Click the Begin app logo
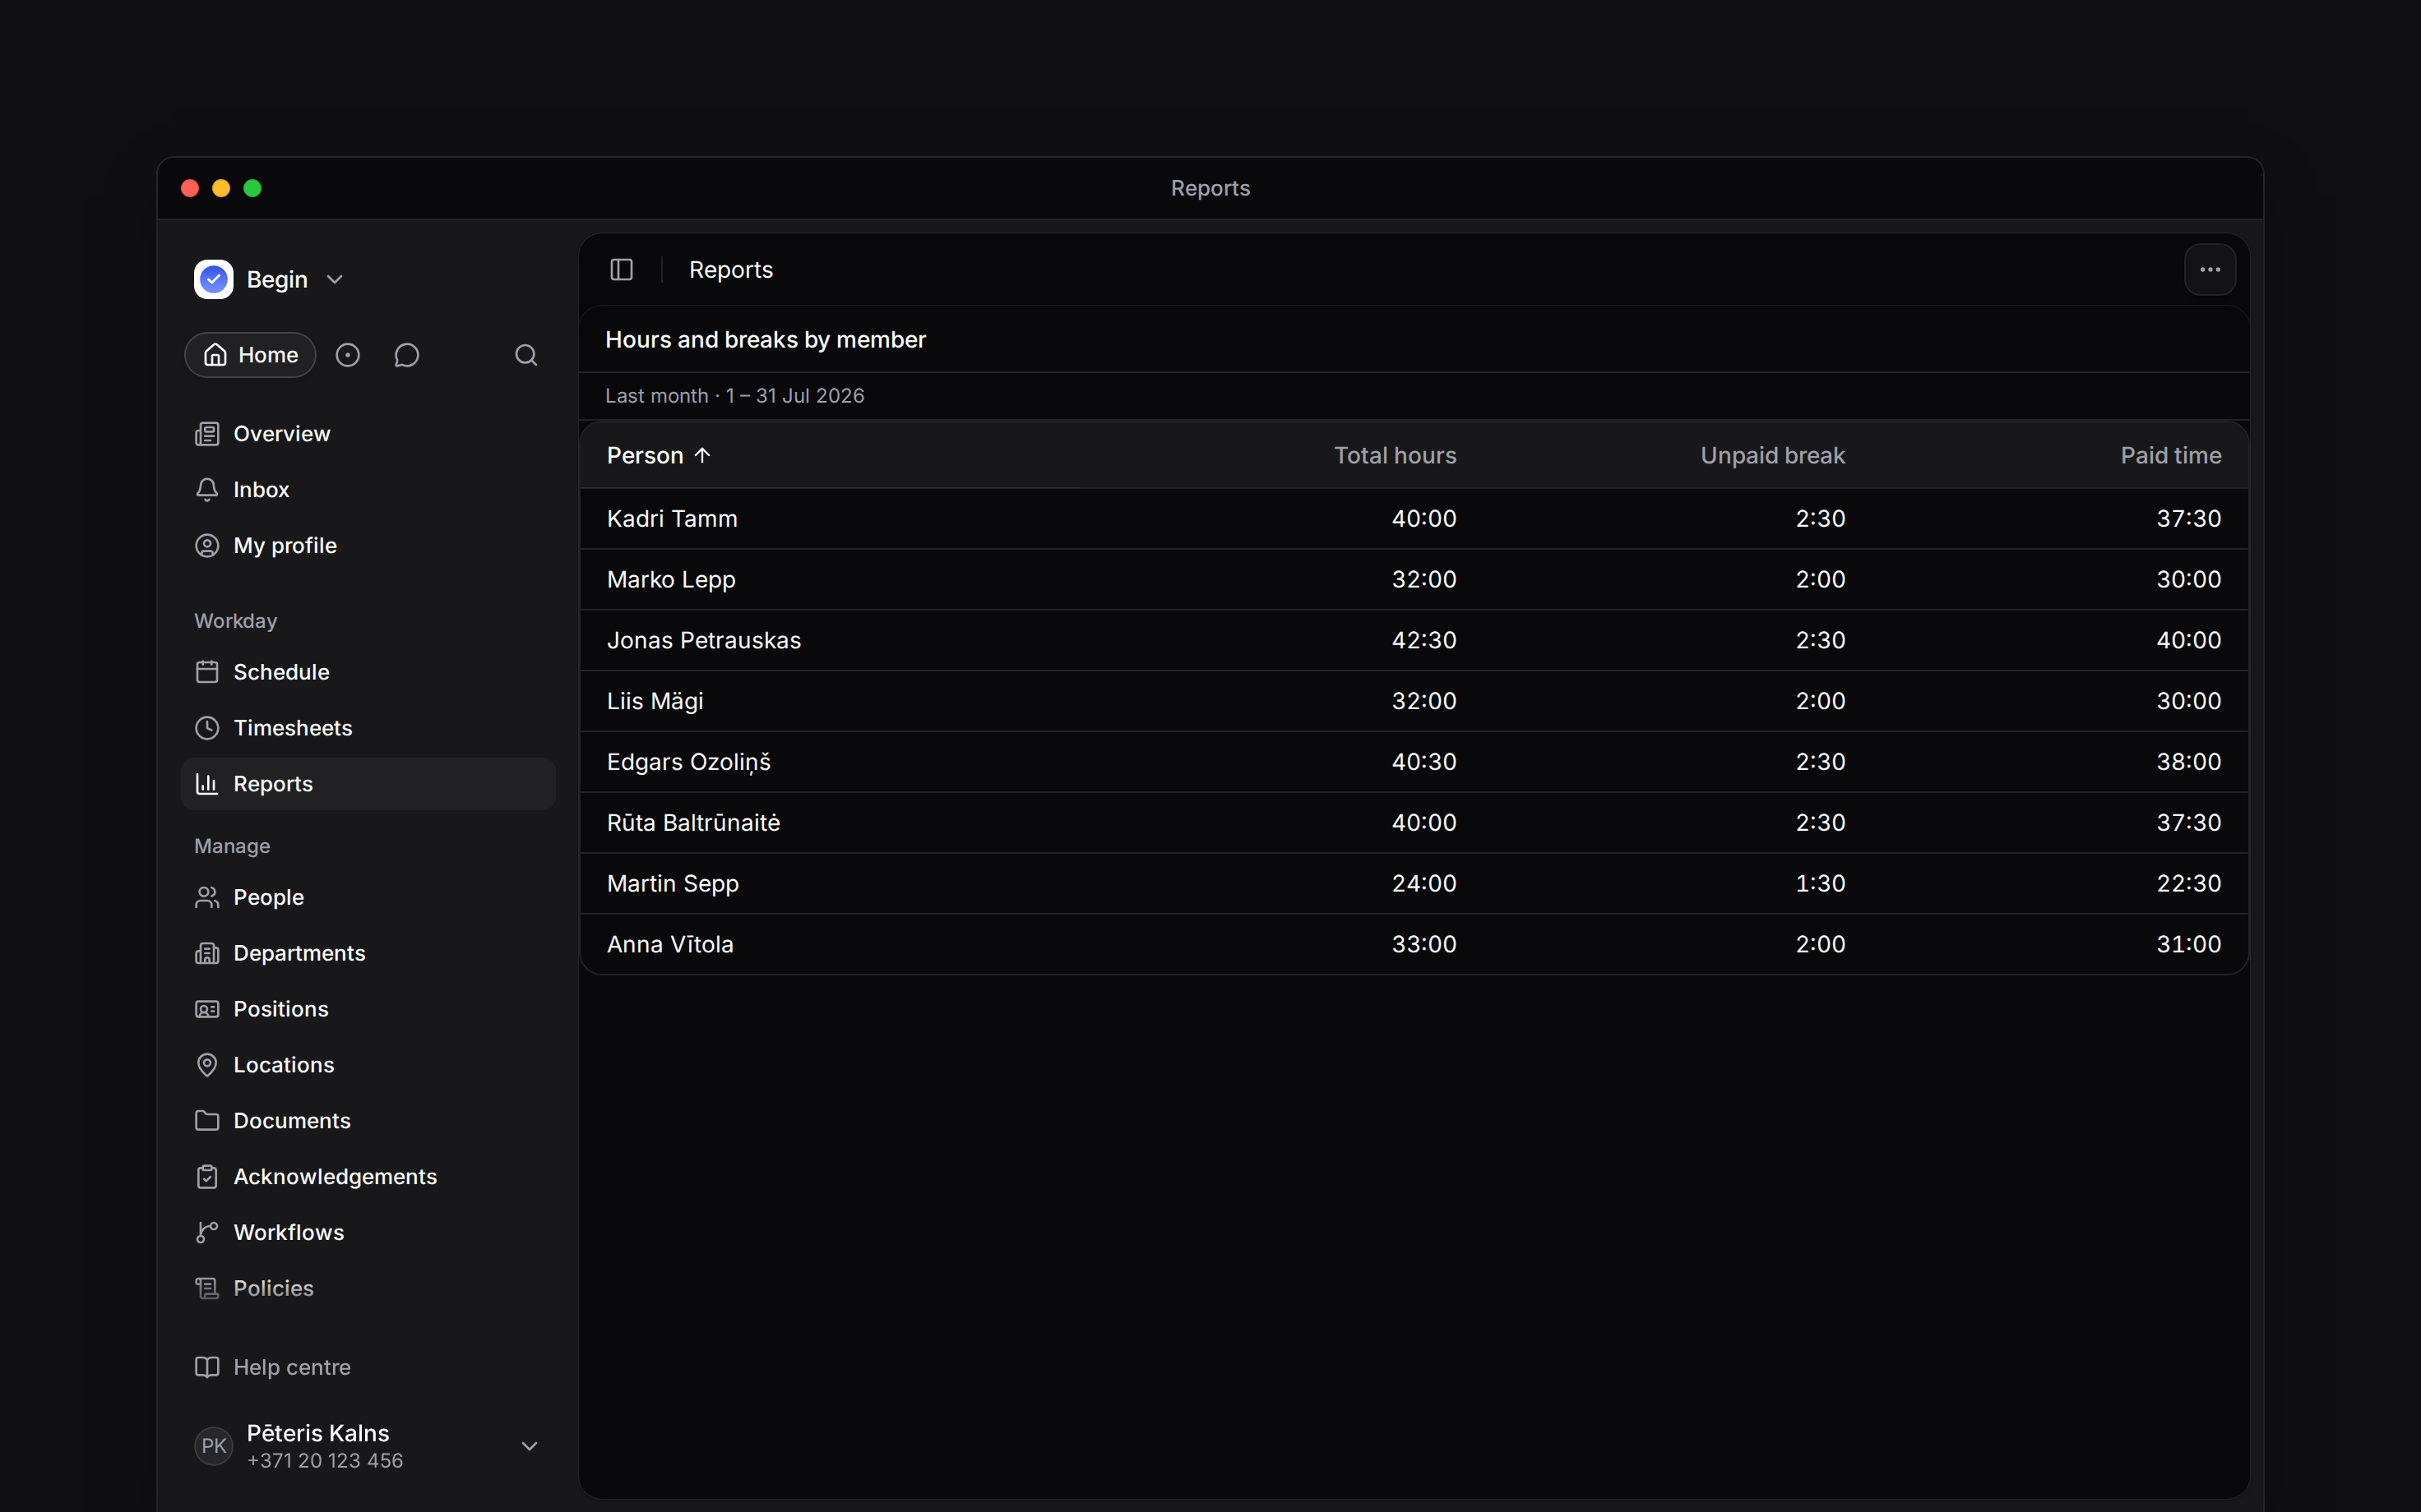 coord(213,279)
